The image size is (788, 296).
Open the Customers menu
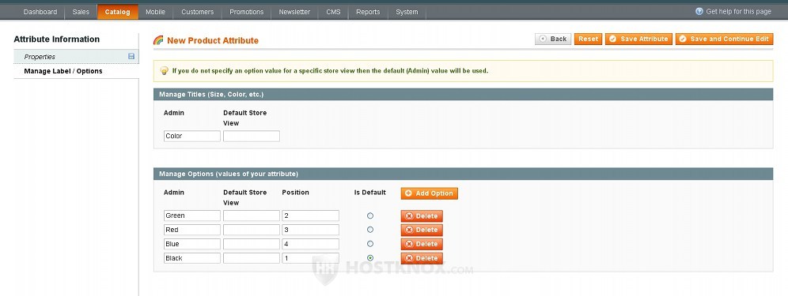point(198,12)
